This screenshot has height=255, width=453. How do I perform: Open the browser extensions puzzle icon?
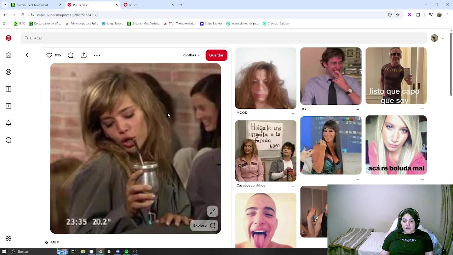[418, 15]
